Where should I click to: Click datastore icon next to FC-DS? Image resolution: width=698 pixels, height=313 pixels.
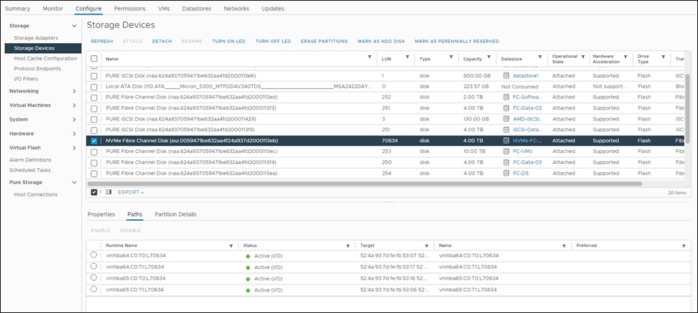click(506, 173)
